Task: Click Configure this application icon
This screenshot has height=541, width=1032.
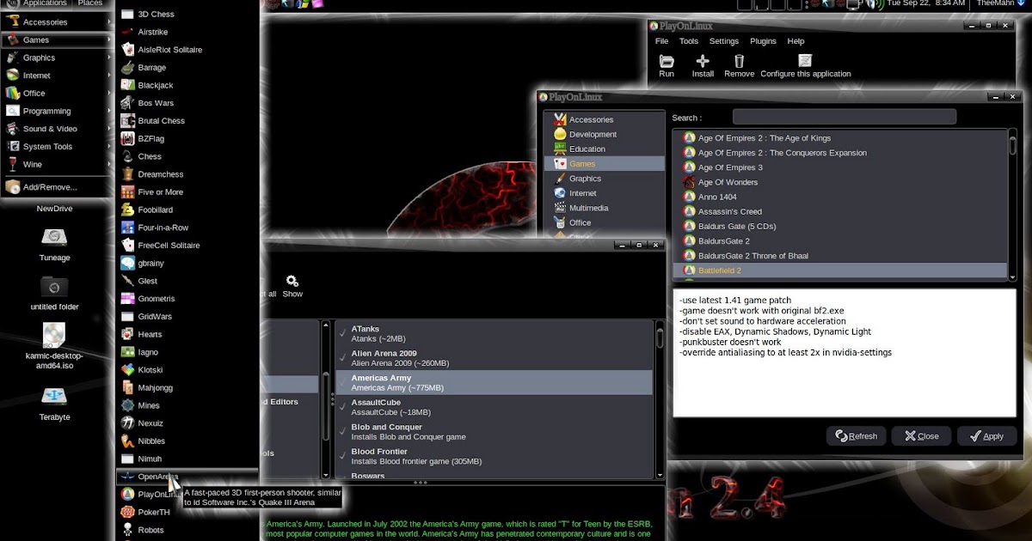Action: [x=805, y=61]
